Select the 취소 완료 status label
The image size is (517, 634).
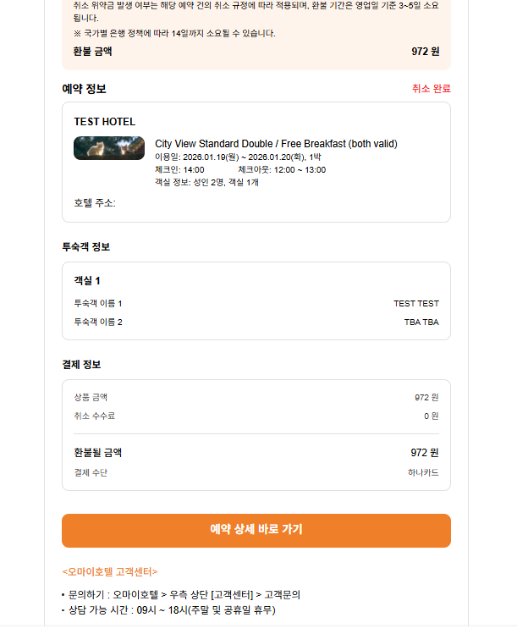(x=431, y=89)
